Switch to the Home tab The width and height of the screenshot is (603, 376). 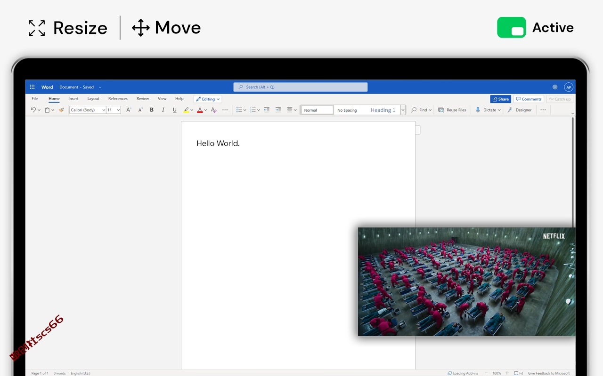(x=54, y=99)
